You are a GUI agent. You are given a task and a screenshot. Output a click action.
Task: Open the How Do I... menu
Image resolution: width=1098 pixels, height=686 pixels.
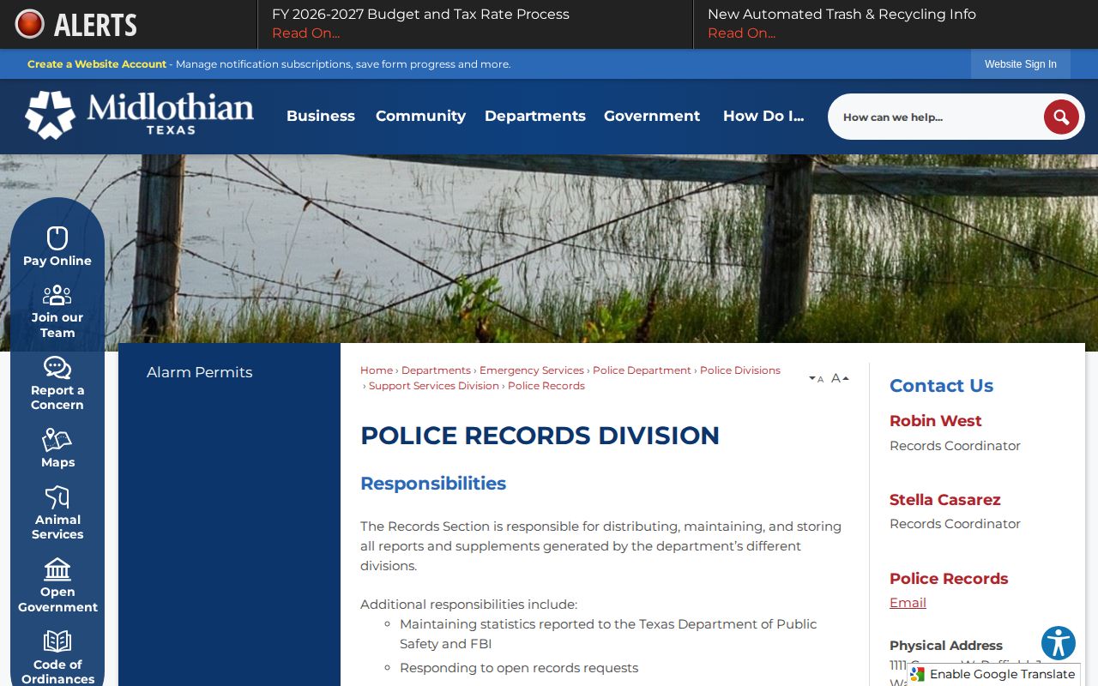pos(763,116)
